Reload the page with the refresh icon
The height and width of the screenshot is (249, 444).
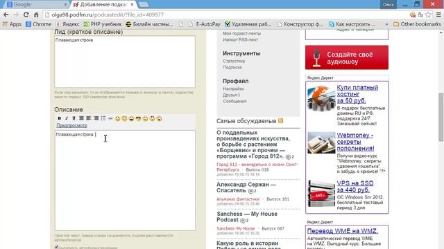click(x=26, y=15)
